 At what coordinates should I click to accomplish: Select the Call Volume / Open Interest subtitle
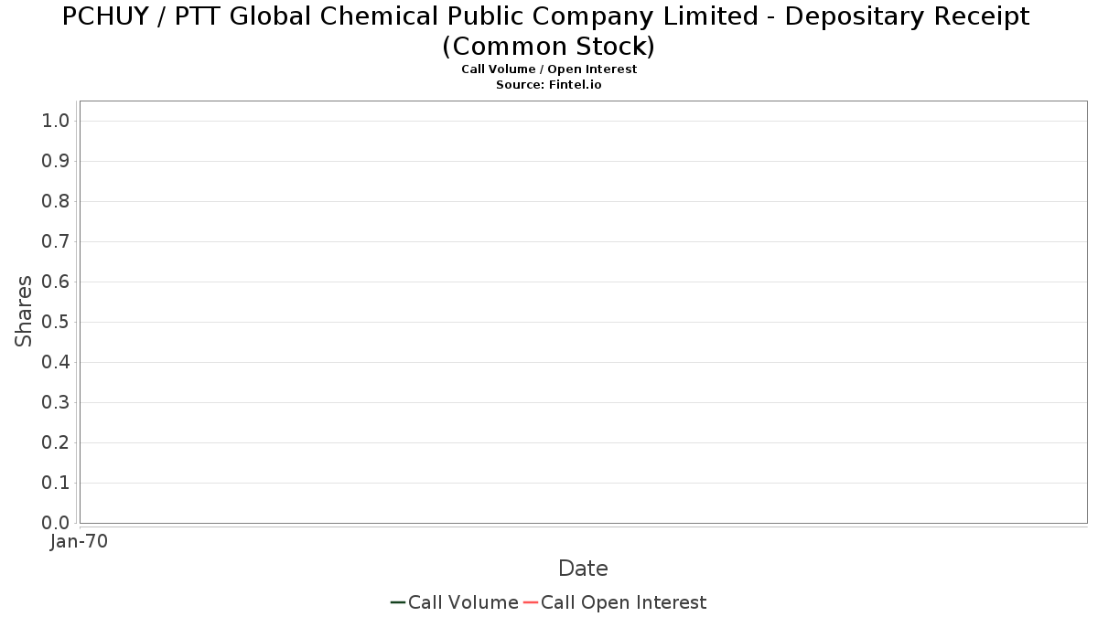point(549,69)
